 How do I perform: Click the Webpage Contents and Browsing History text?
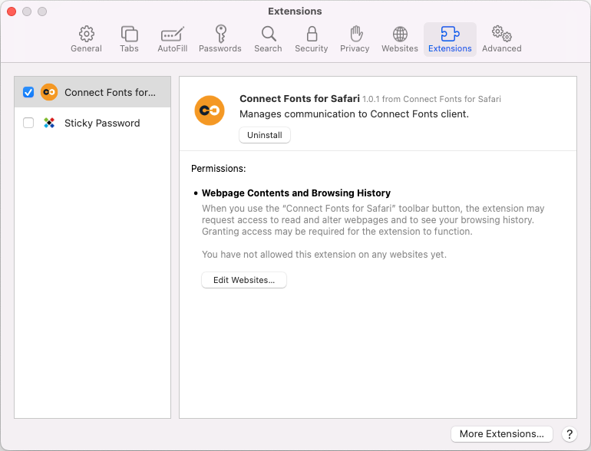(296, 193)
